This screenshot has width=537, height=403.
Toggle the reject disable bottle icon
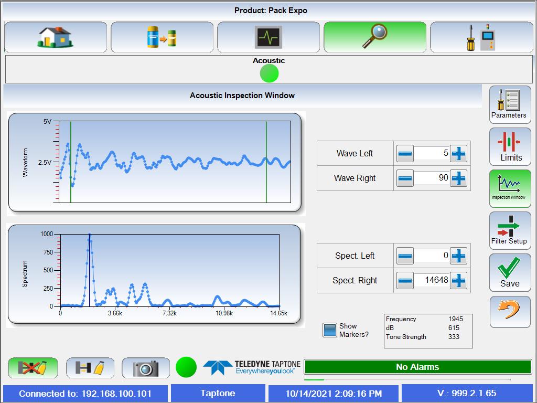(33, 368)
